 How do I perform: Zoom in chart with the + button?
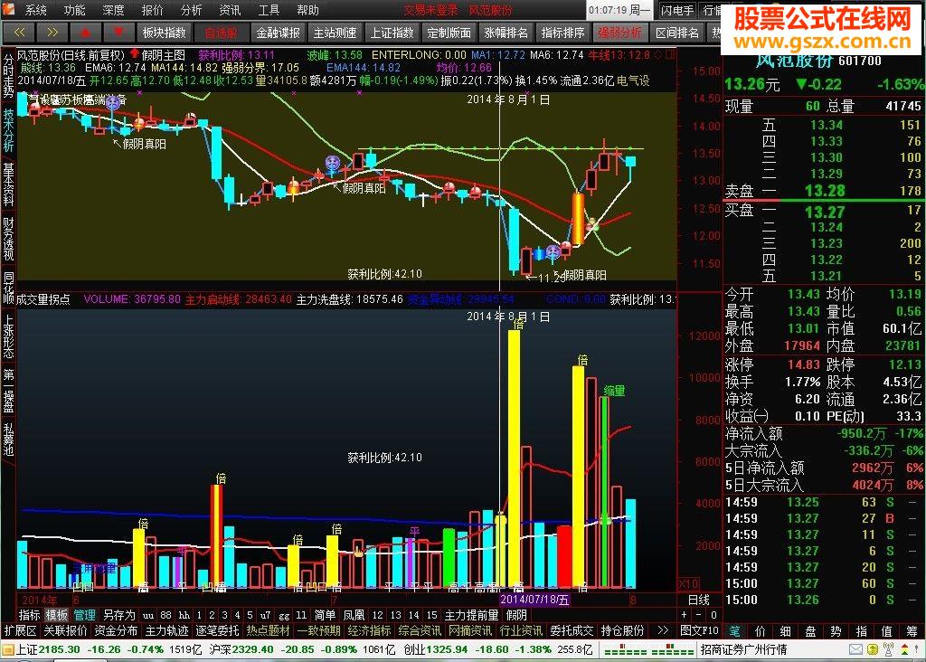point(685,615)
